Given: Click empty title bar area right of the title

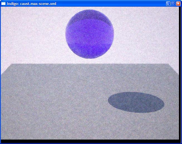Looking at the screenshot, I should [111, 4].
